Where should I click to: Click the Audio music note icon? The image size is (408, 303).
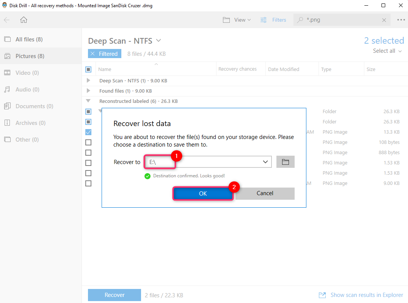[x=7, y=89]
